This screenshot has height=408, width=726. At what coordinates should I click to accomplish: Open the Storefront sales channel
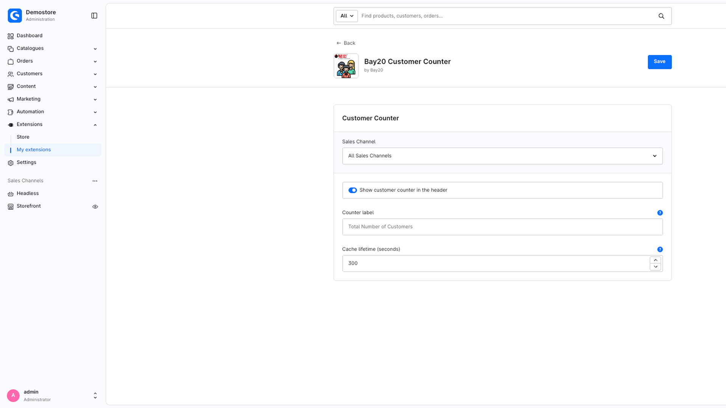pyautogui.click(x=29, y=206)
